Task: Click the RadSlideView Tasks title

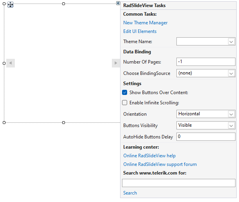Action: (x=144, y=5)
